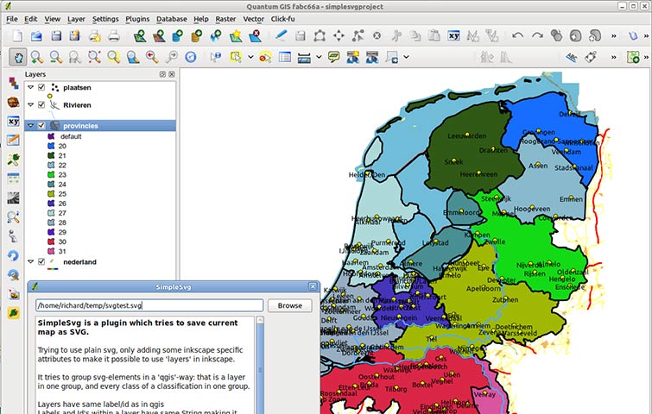Click the Refresh map blue circle icon
The height and width of the screenshot is (414, 652).
(x=191, y=57)
